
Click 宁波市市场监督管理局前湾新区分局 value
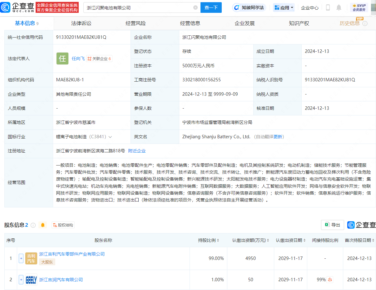tap(217, 123)
